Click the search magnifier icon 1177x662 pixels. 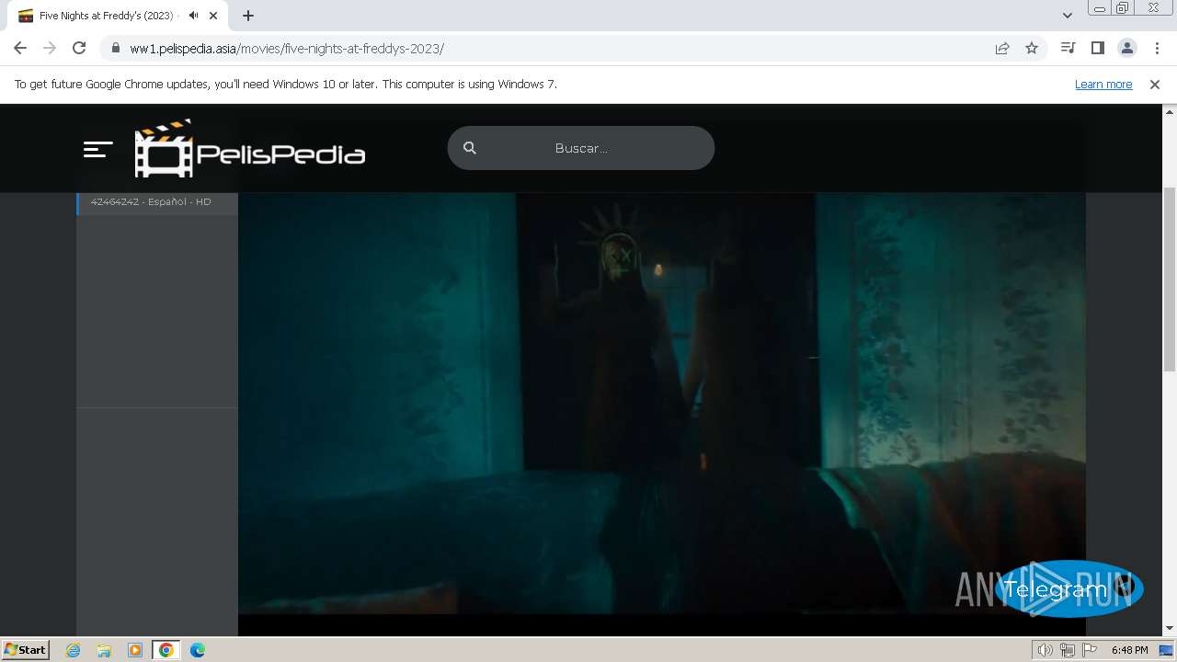470,148
